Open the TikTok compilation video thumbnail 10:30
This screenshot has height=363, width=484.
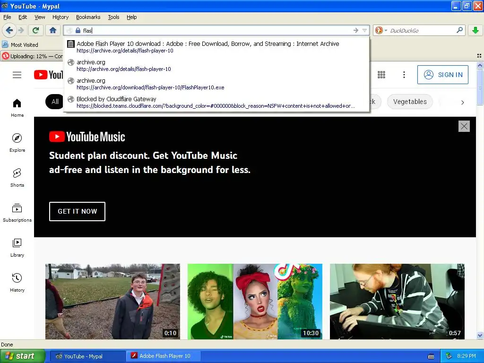255,302
